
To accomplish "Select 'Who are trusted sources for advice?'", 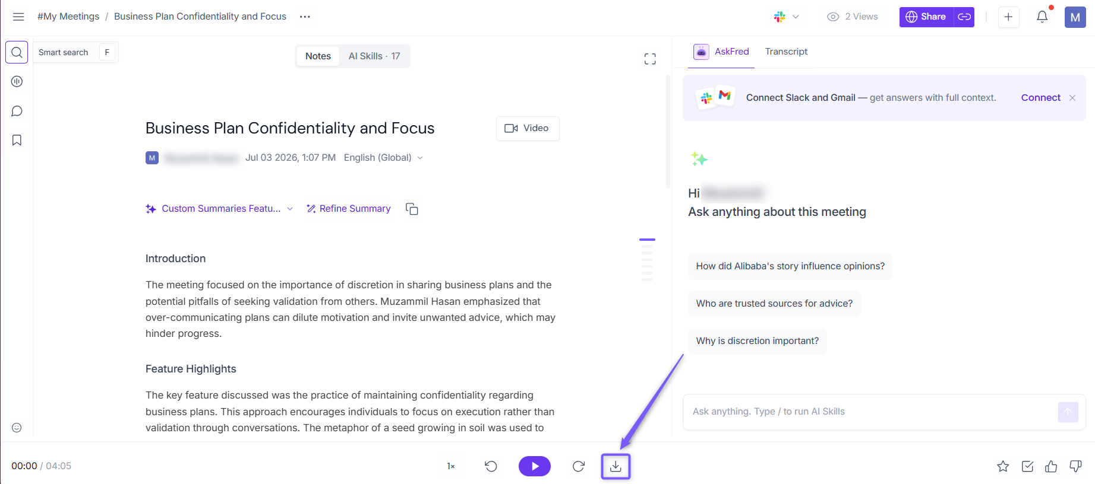I will tap(774, 304).
